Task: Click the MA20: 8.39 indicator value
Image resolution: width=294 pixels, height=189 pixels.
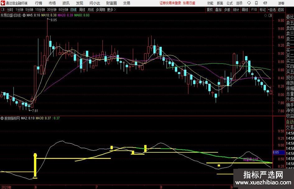Action: click(x=65, y=15)
